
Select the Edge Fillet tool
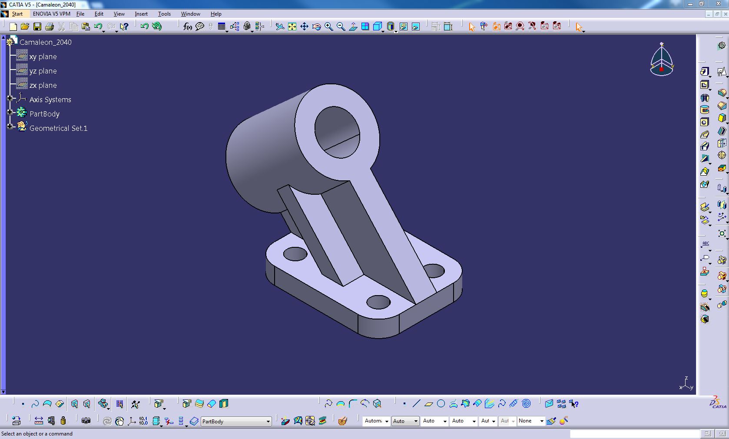pos(722,93)
